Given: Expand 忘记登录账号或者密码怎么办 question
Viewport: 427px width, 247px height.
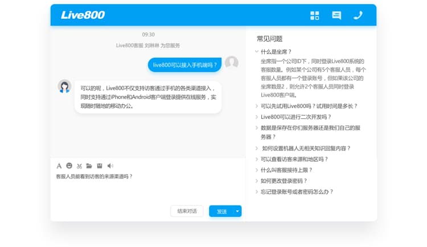Looking at the screenshot, I should point(297,192).
